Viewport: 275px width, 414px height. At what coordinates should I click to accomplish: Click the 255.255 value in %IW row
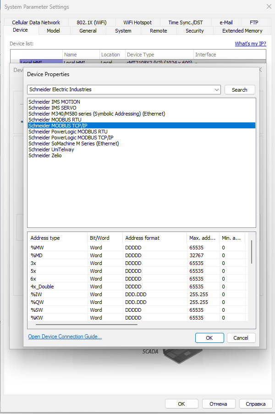(x=199, y=294)
